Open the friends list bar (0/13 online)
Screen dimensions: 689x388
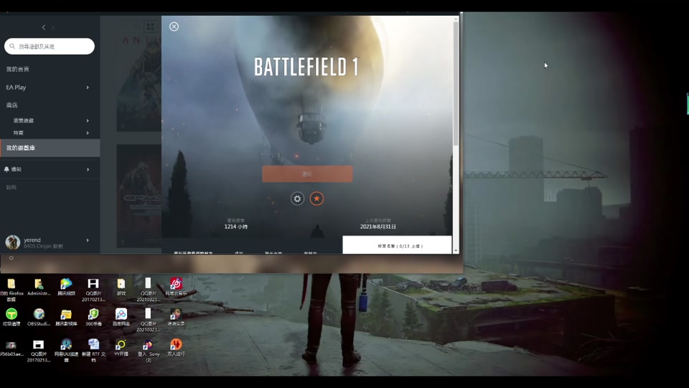coord(397,246)
